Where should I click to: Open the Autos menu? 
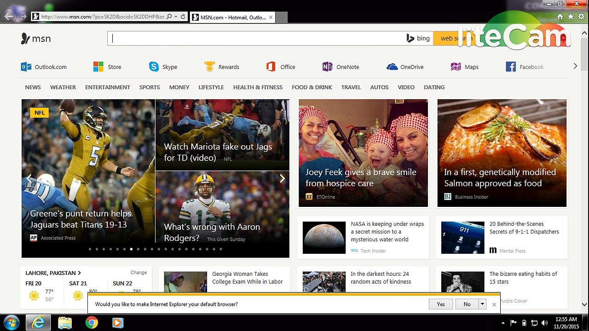[380, 87]
